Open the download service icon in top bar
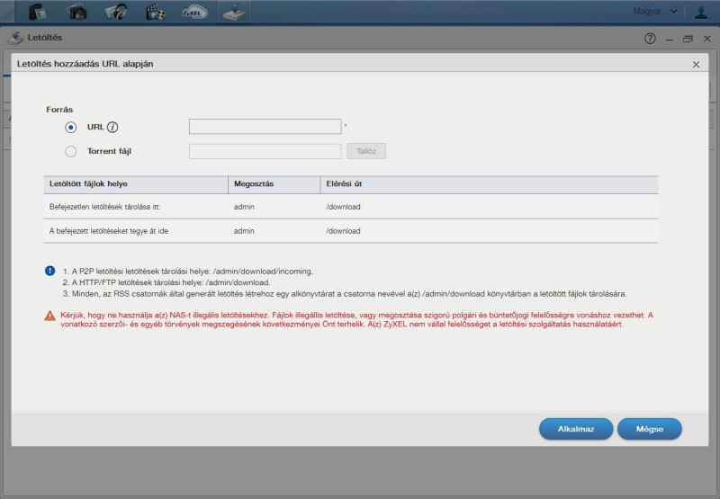 [x=234, y=12]
